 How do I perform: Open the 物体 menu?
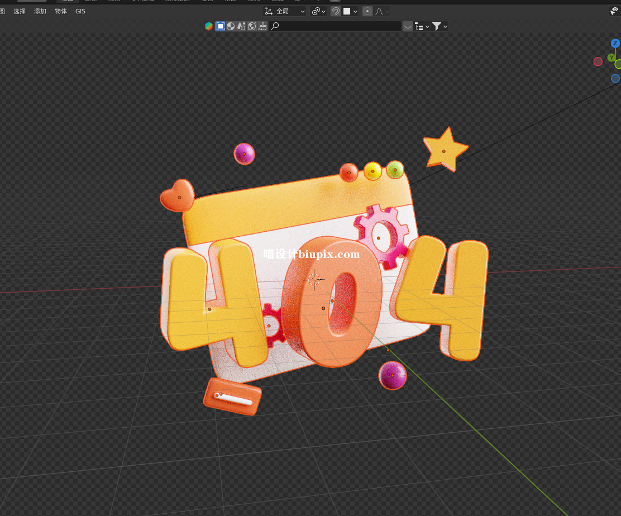(61, 11)
